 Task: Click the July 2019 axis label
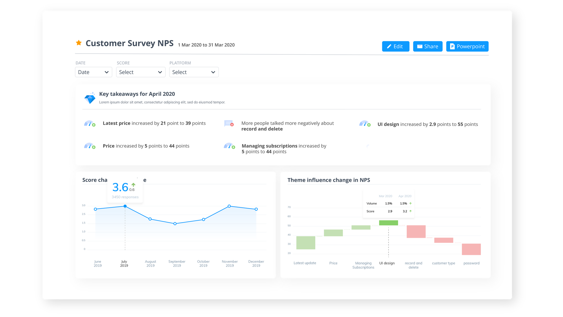click(124, 263)
